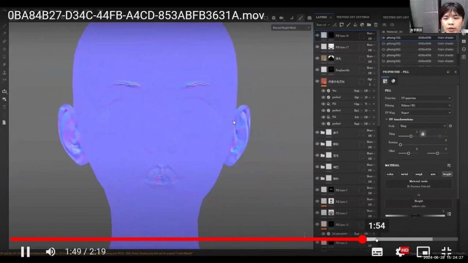This screenshot has height=263, width=468.
Task: Toggle visibility of the Roughnessfix layer
Action: tap(317, 69)
